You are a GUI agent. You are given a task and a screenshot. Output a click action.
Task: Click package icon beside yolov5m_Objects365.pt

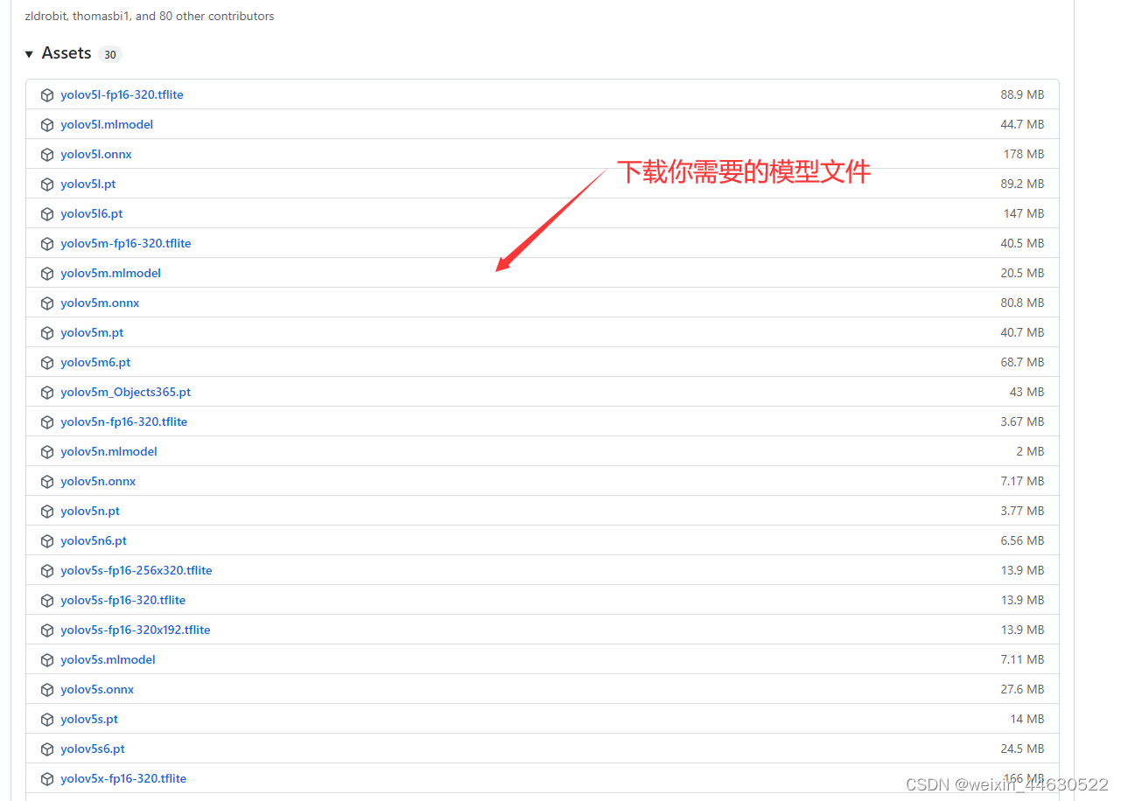tap(47, 392)
